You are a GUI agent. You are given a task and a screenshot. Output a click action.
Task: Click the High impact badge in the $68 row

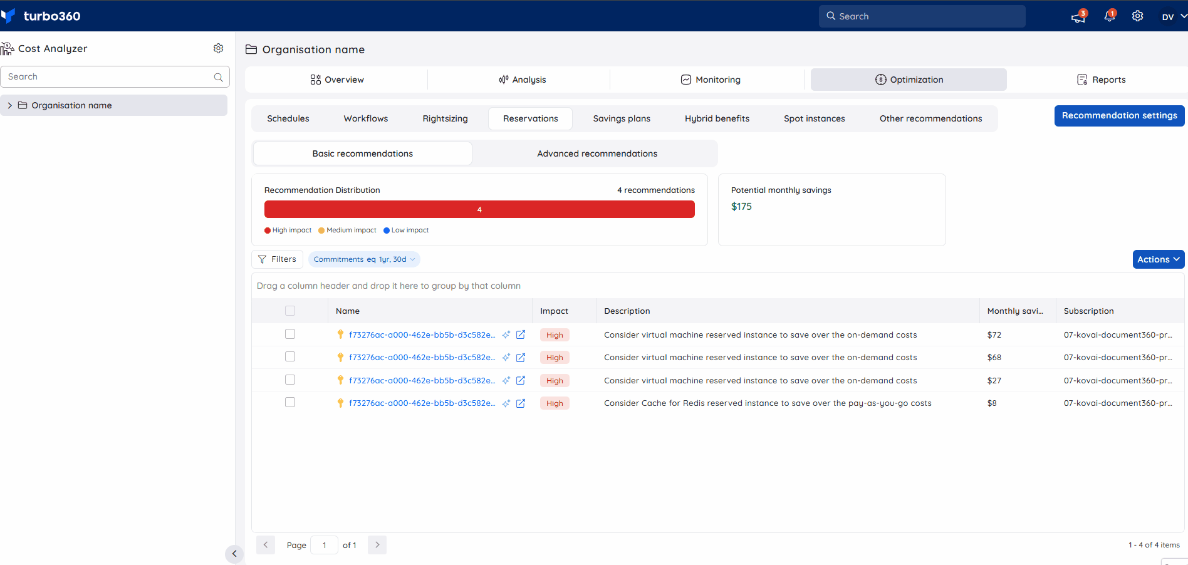coord(555,358)
